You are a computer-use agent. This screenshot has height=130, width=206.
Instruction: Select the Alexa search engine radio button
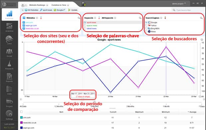pos(146,31)
